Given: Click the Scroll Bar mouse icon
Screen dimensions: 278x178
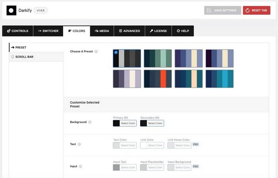Looking at the screenshot, I should click(x=13, y=57).
